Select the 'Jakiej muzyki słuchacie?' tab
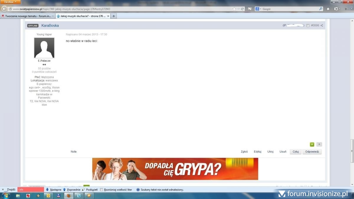The image size is (354, 199). (81, 16)
